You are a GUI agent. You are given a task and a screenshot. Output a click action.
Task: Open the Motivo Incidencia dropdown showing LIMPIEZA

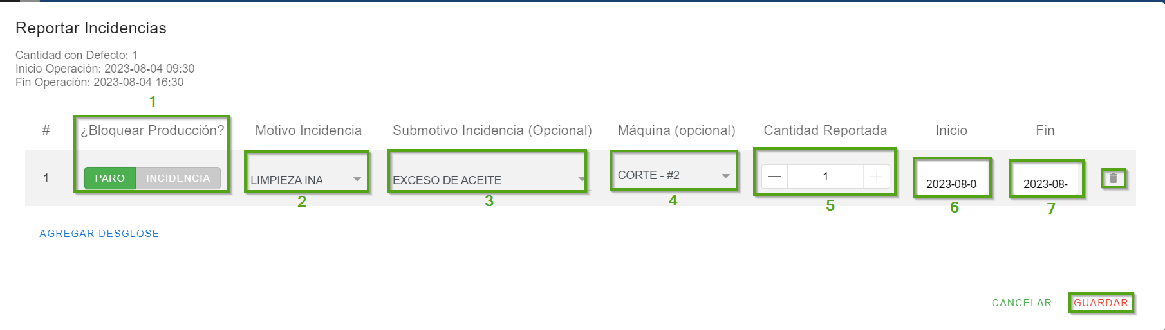tap(306, 180)
